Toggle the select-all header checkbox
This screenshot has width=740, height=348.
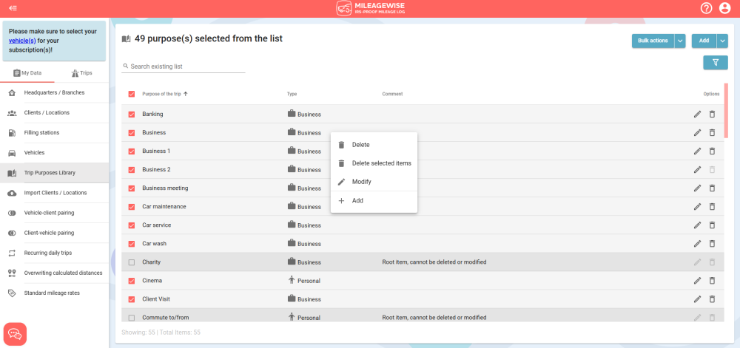[x=132, y=94]
